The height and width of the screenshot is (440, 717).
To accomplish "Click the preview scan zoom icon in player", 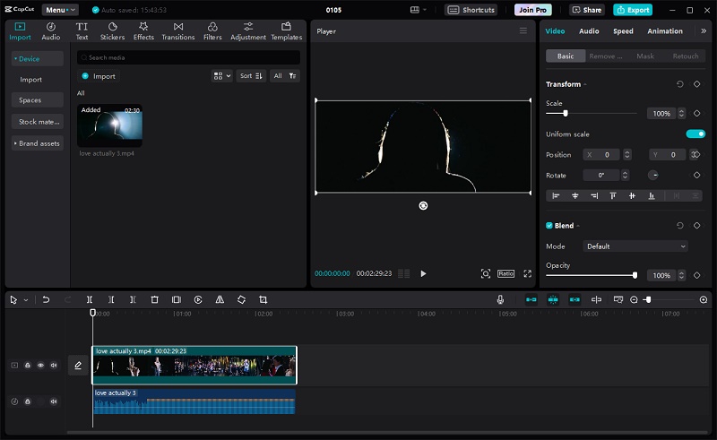I will 486,273.
